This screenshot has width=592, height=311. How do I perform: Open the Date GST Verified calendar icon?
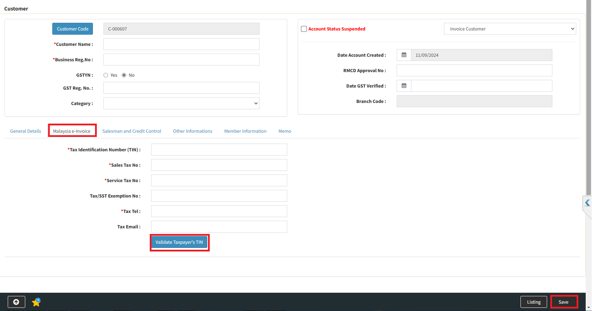click(404, 86)
